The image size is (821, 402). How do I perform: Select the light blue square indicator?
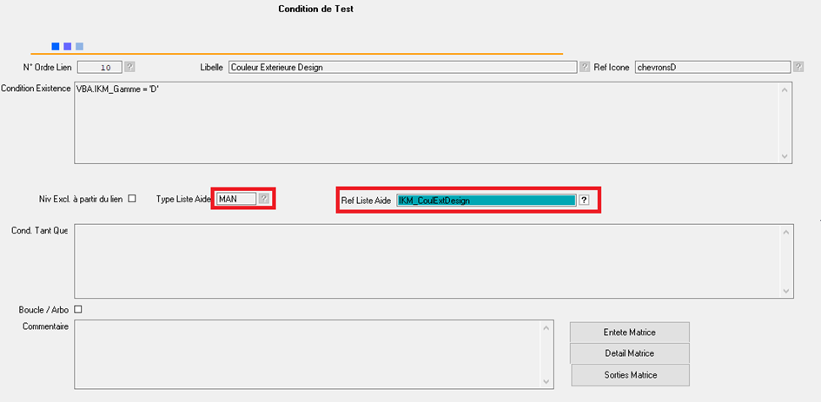(80, 46)
